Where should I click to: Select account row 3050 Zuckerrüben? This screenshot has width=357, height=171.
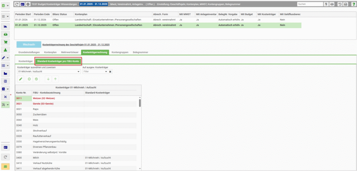76,114
